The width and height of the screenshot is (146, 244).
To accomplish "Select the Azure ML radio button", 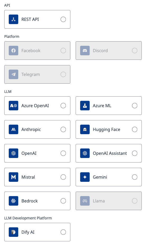I will click(x=135, y=106).
